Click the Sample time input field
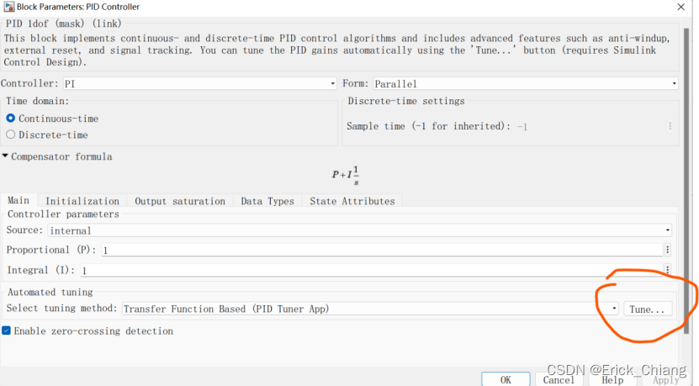Image resolution: width=699 pixels, height=386 pixels. coord(591,127)
